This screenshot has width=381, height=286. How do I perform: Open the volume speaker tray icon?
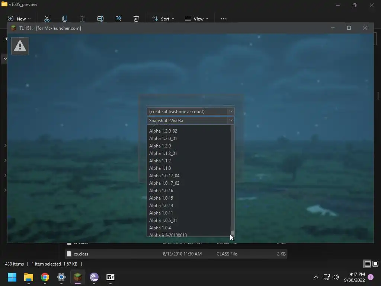336,277
